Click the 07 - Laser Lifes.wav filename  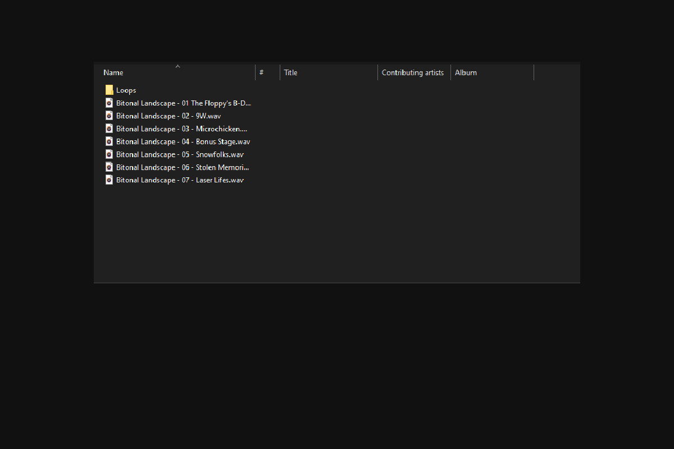tap(180, 180)
